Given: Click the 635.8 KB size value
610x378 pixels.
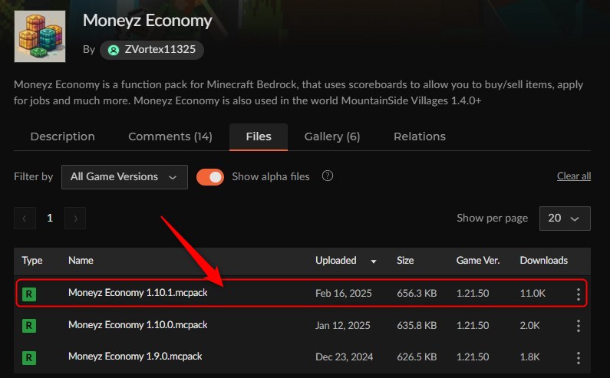Looking at the screenshot, I should [x=417, y=325].
